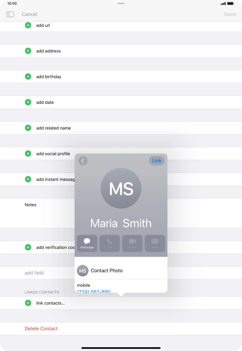Tap the mail button in contact card
The height and width of the screenshot is (351, 242).
tap(155, 243)
